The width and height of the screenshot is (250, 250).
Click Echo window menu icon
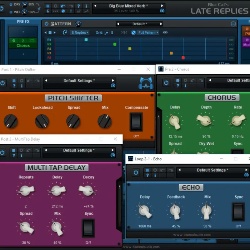click(147, 170)
